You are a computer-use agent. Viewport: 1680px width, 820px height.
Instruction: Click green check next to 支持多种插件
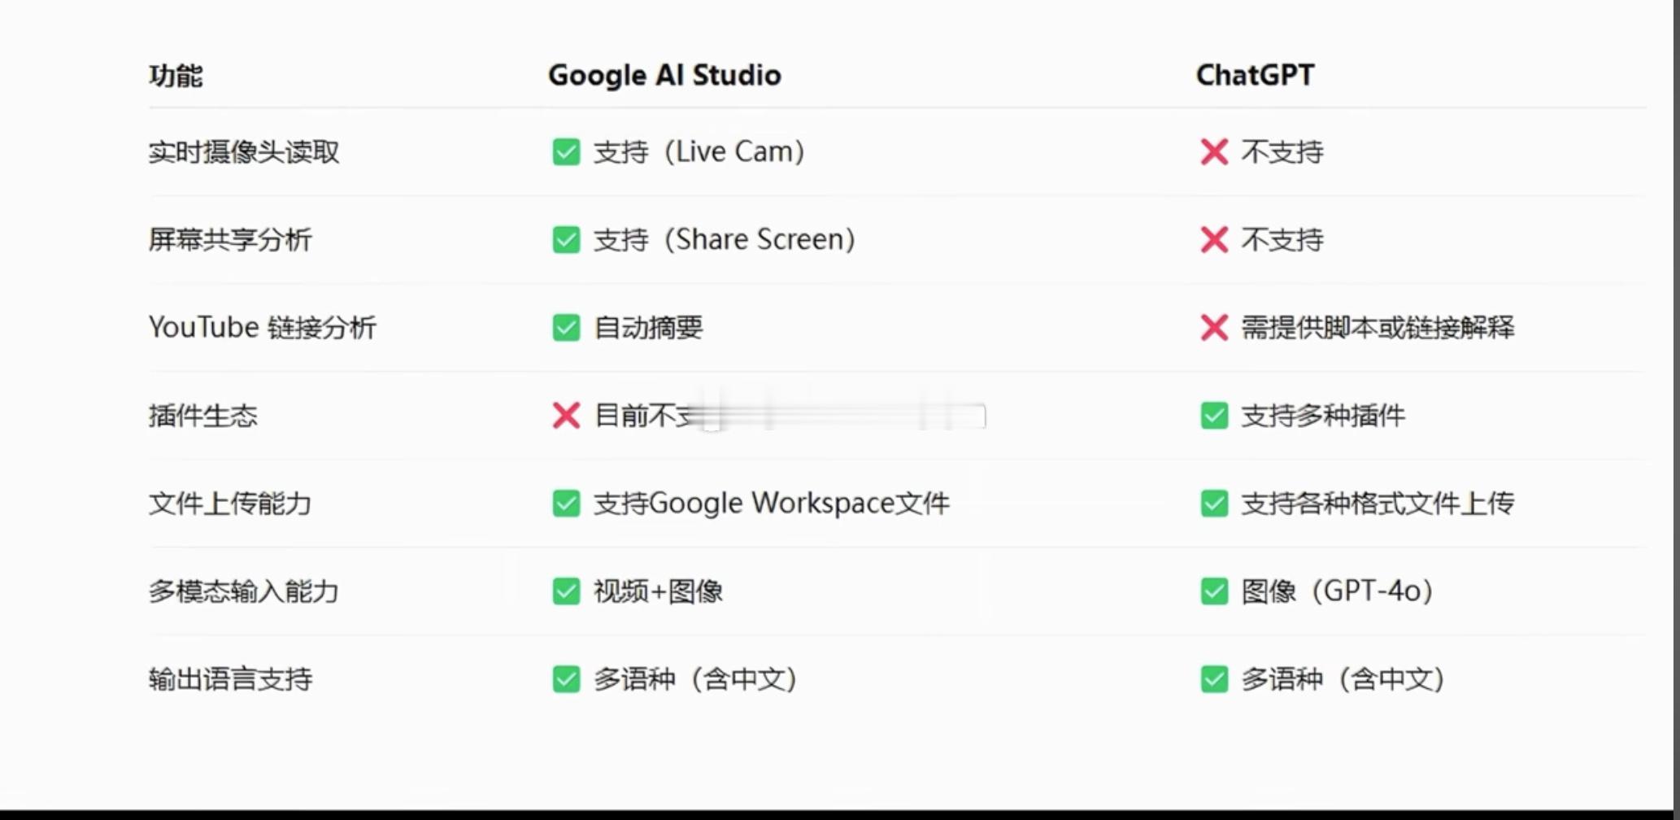[x=1214, y=415]
